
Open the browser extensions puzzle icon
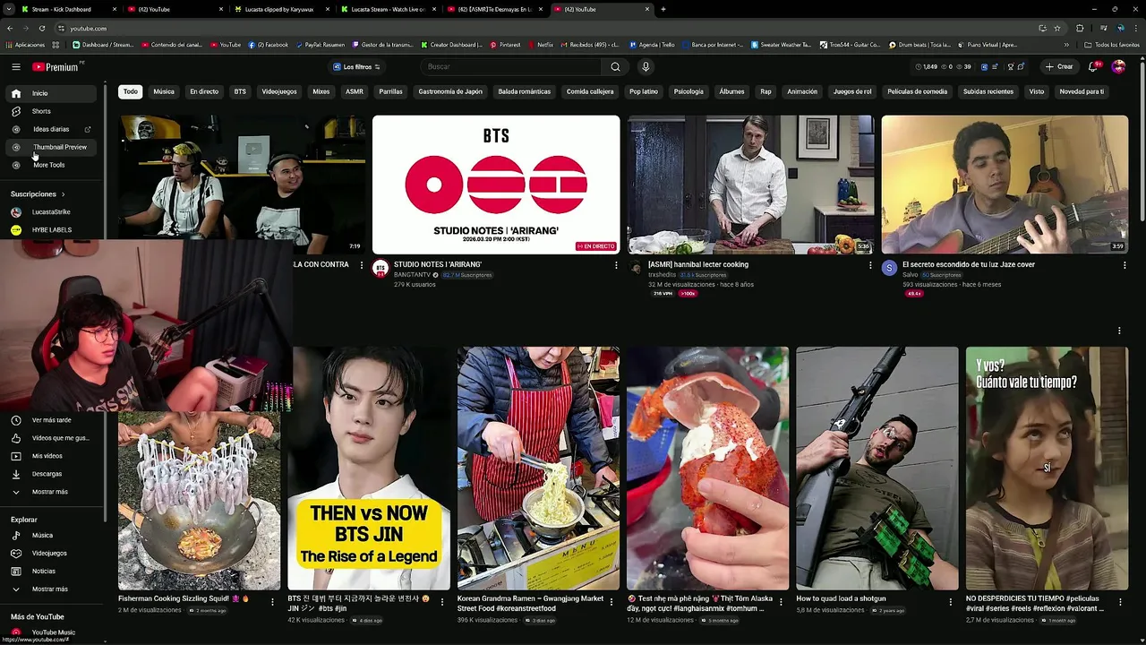tap(1080, 28)
